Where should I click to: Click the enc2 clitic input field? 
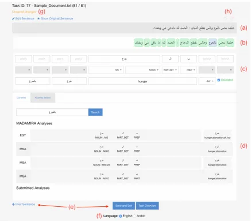pos(41,59)
